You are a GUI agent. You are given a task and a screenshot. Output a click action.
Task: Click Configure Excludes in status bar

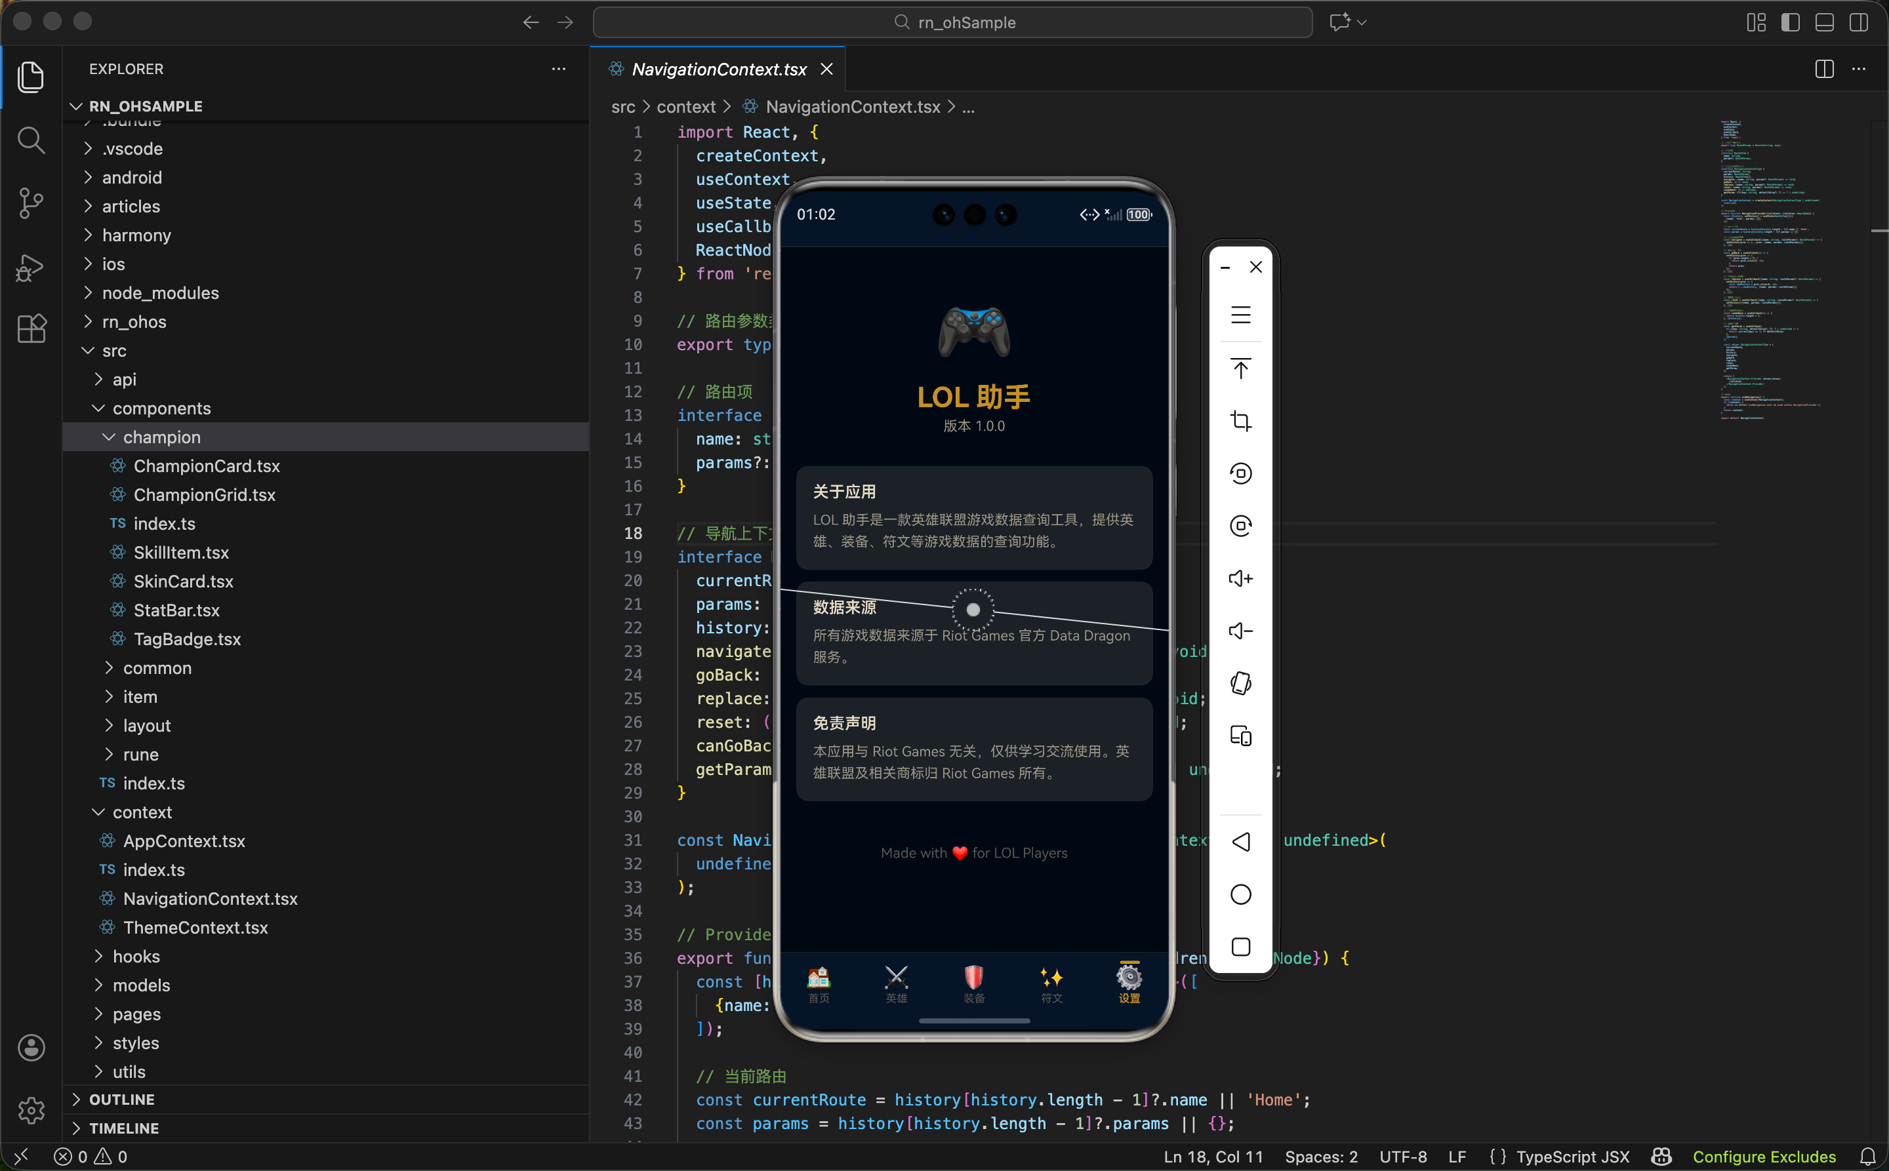[1764, 1157]
